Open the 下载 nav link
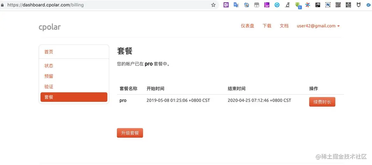 point(267,26)
